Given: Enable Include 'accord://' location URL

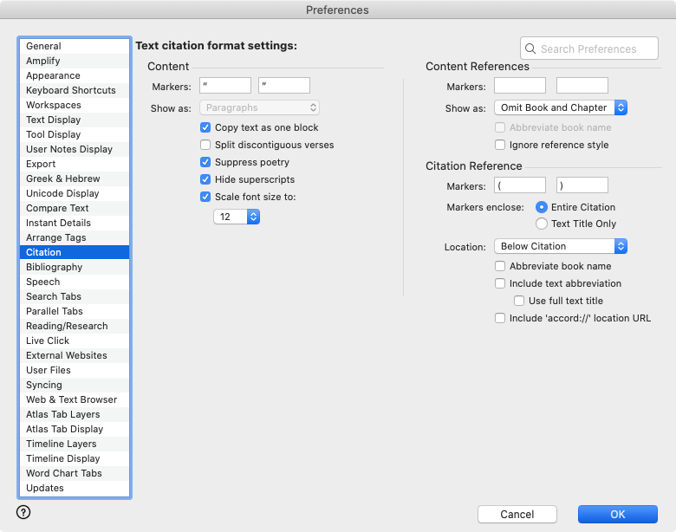Looking at the screenshot, I should click(500, 318).
